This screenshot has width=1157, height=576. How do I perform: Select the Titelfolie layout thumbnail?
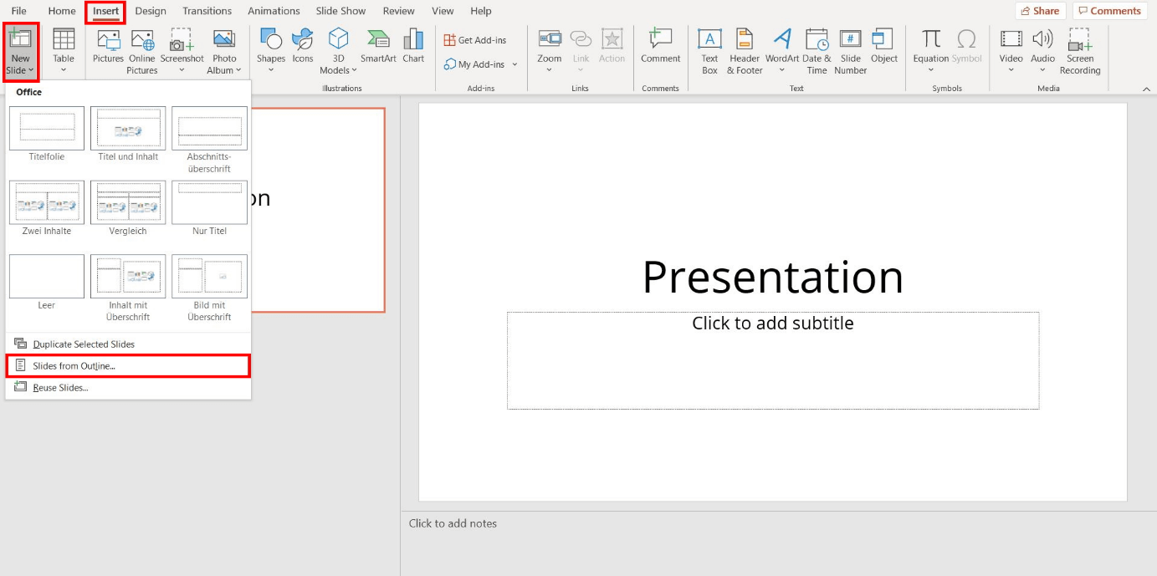(47, 128)
